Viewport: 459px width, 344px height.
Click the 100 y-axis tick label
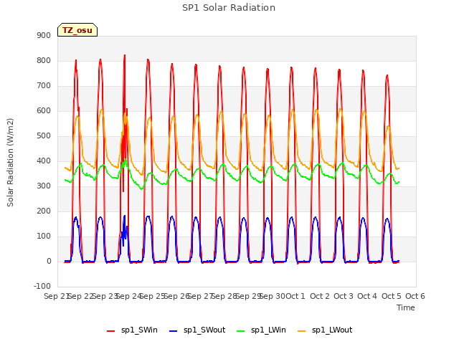44,236
